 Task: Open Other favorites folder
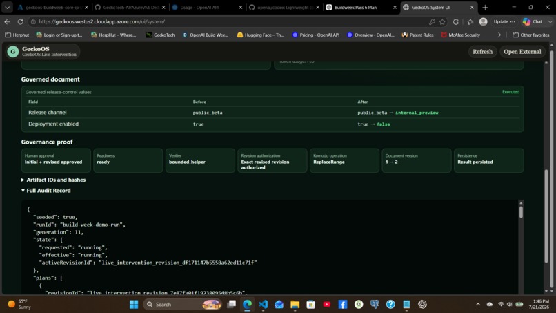(531, 35)
